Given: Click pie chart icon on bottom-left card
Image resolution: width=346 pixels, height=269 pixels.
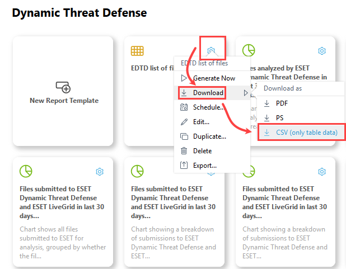Looking at the screenshot, I should click(26, 171).
